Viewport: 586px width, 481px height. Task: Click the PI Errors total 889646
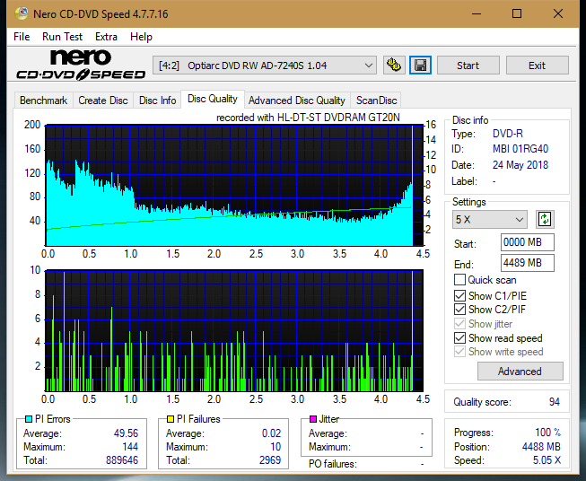pos(122,459)
